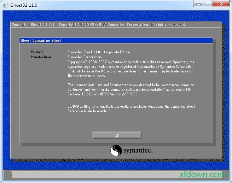The width and height of the screenshot is (232, 183).
Task: Click the symantec wordmark text beside logo
Action: (138, 151)
